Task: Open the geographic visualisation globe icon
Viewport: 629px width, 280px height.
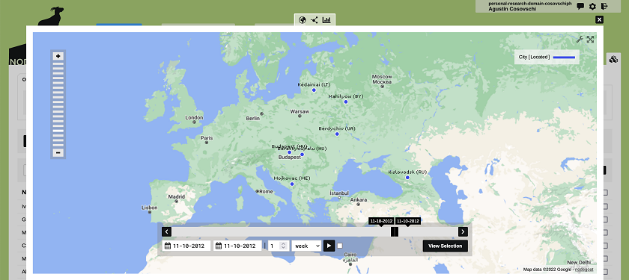Action: pos(303,19)
